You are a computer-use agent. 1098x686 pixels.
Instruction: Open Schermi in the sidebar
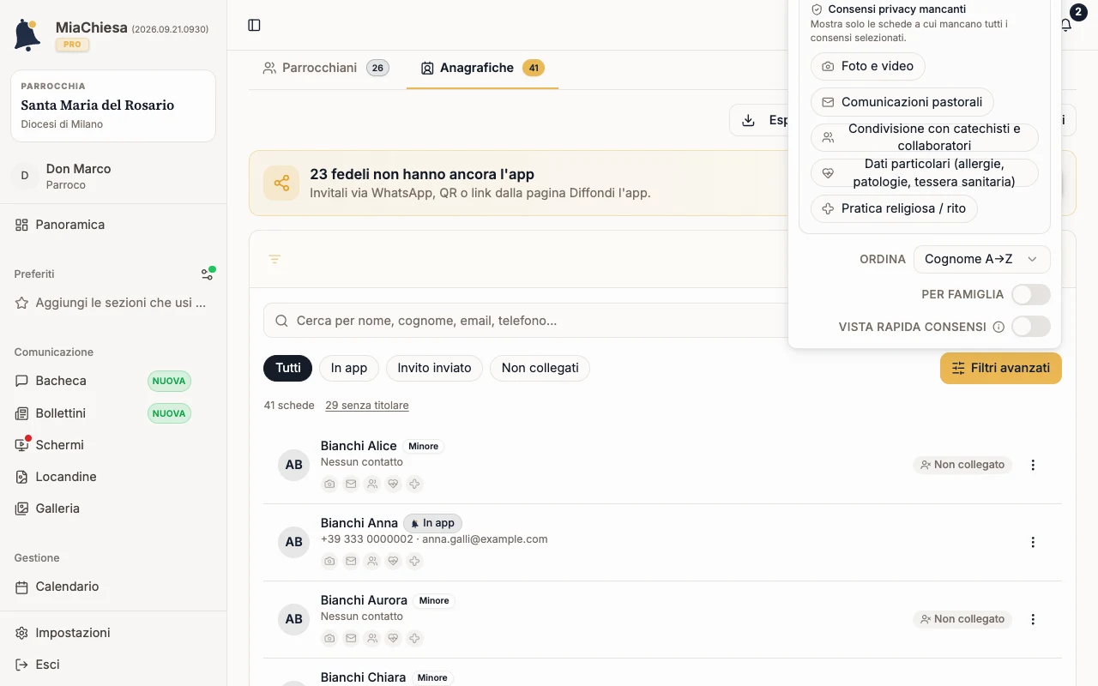pyautogui.click(x=113, y=445)
